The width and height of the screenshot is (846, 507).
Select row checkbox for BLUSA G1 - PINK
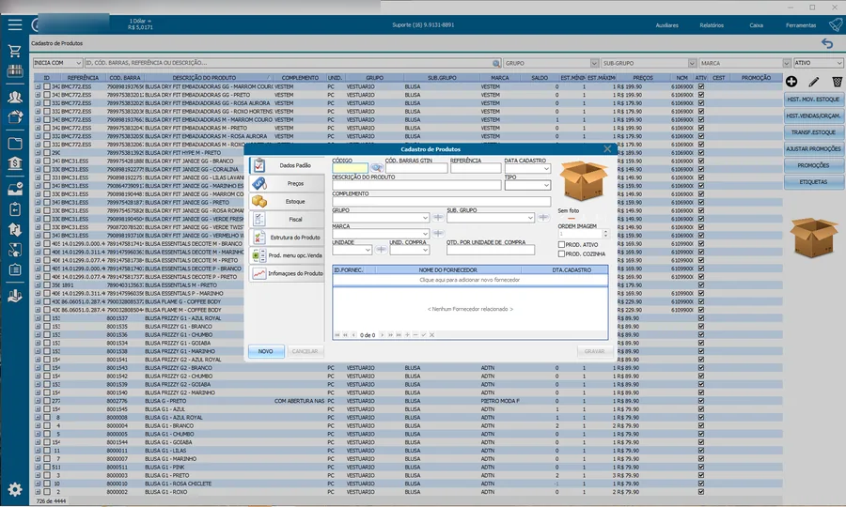[x=47, y=468]
